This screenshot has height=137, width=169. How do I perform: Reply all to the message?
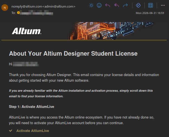click(116, 5)
